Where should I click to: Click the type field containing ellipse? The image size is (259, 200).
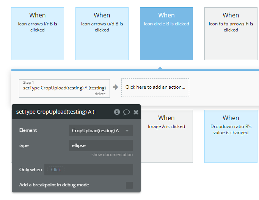pyautogui.click(x=100, y=145)
